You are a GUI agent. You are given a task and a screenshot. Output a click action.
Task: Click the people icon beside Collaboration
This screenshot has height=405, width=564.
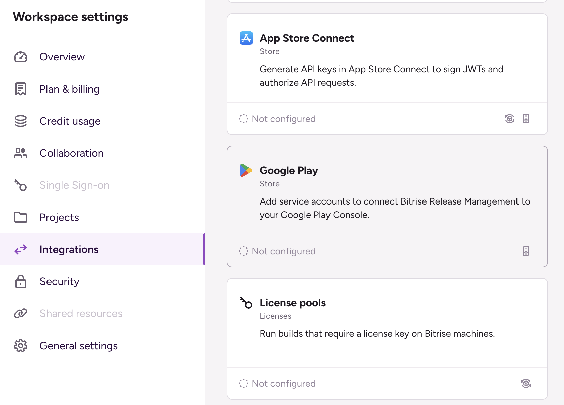tap(20, 153)
